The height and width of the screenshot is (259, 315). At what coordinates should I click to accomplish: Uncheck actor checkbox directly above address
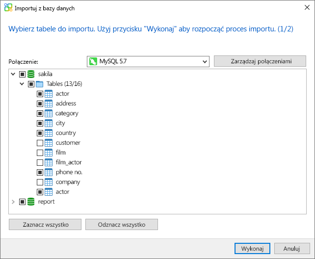pos(40,94)
